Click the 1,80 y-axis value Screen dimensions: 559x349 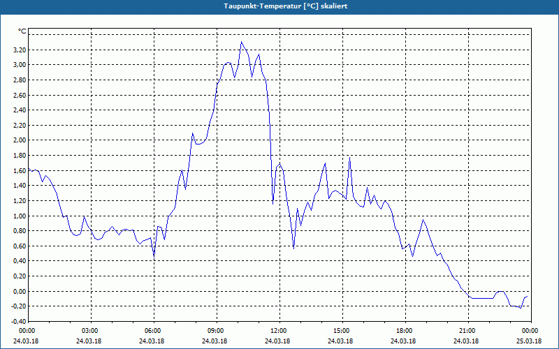(x=19, y=156)
